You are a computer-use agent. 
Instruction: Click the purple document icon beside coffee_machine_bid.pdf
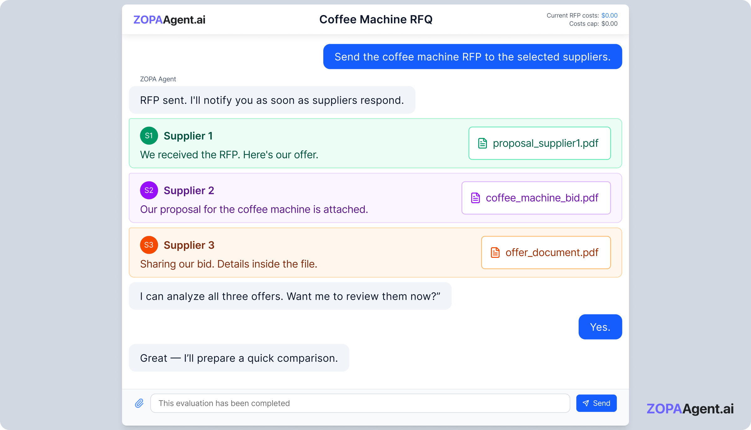475,198
